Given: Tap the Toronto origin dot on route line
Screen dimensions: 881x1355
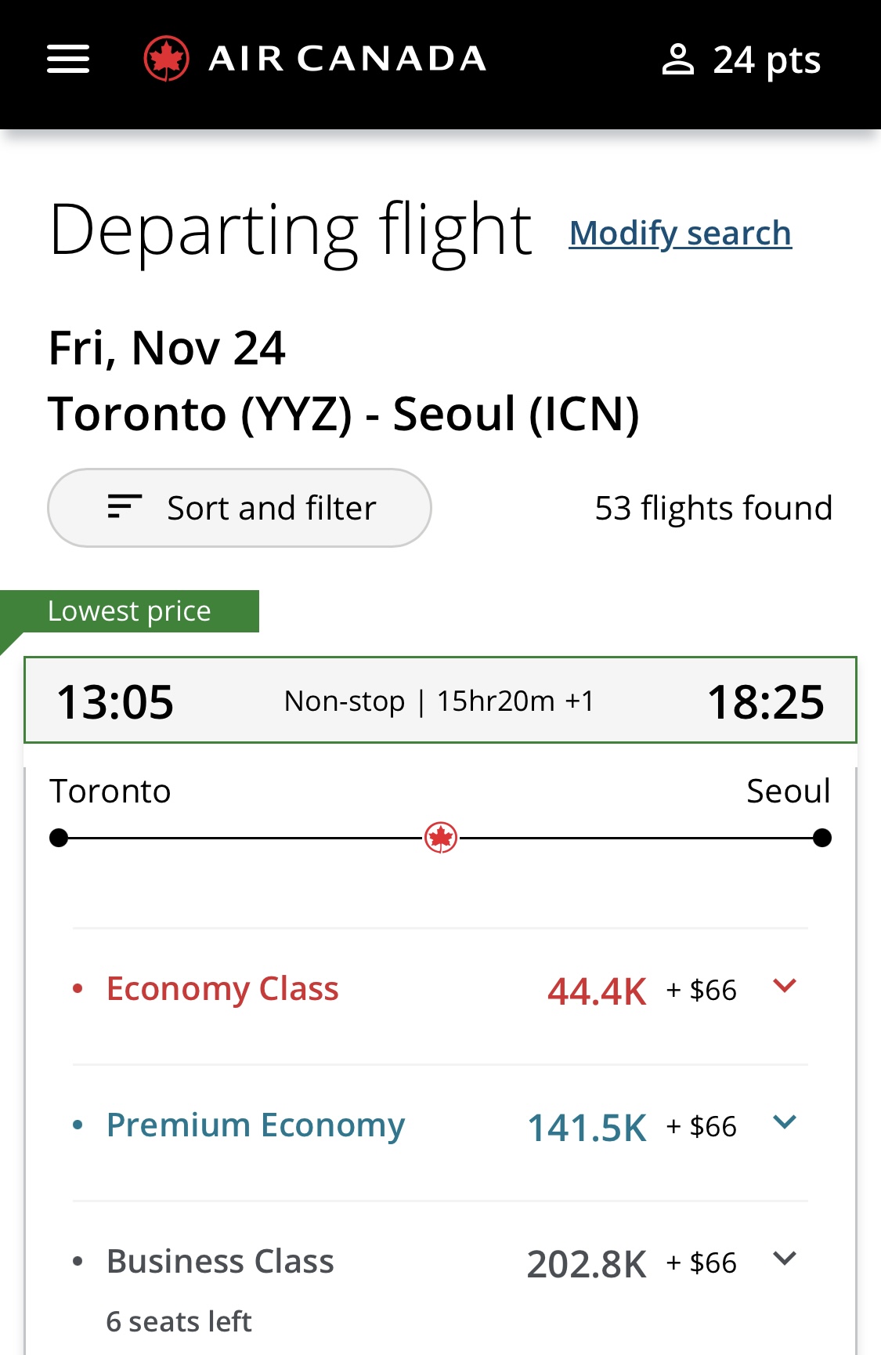Looking at the screenshot, I should pos(59,838).
